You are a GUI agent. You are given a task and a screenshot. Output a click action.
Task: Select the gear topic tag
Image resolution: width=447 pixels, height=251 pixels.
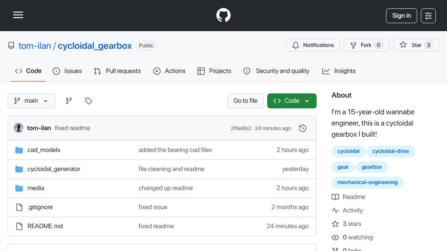click(343, 167)
